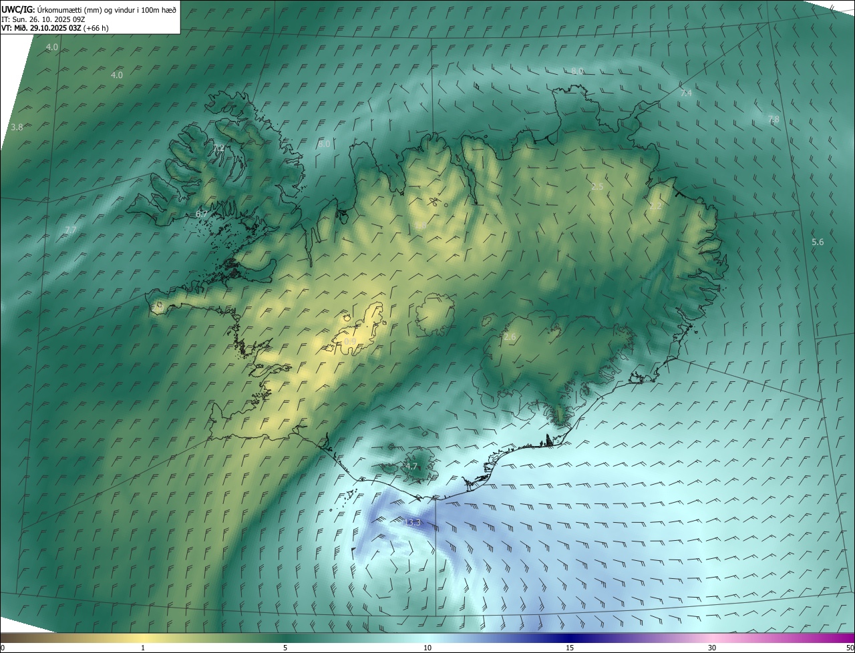This screenshot has width=855, height=653.
Task: Click the 3.8 value label
Action: (17, 127)
